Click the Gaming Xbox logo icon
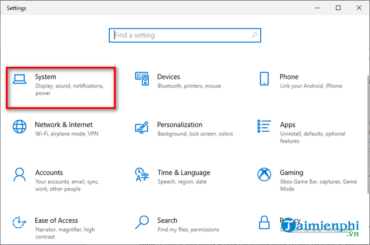The width and height of the screenshot is (370, 245). [264, 175]
